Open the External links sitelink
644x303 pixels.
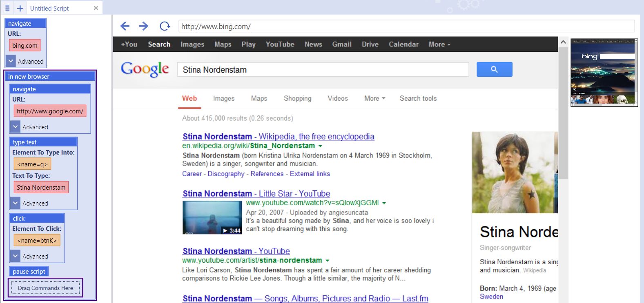[x=310, y=174]
